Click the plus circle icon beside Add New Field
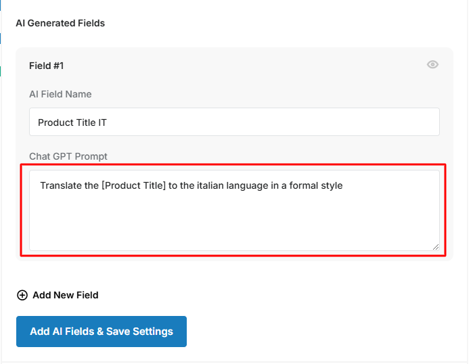 (22, 295)
